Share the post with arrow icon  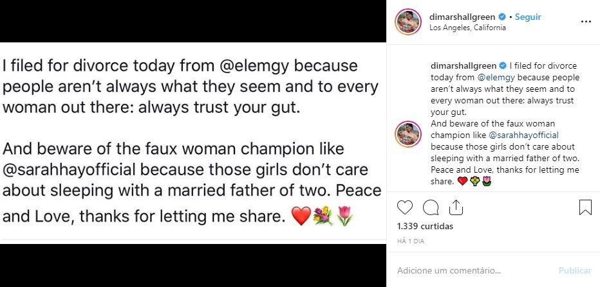tap(456, 207)
